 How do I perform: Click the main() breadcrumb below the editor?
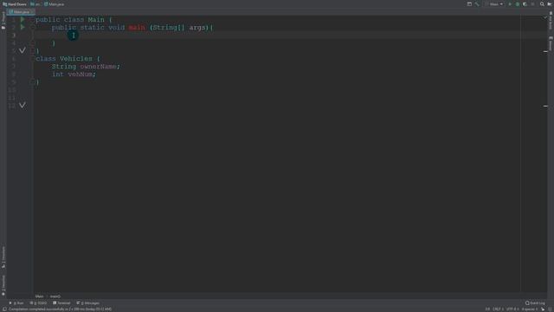tap(55, 296)
